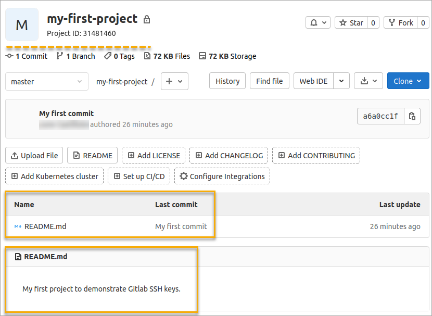Click the Find file button
The width and height of the screenshot is (432, 316).
[270, 81]
